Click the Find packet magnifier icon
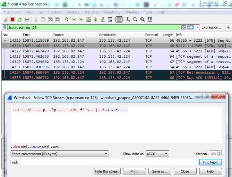The height and width of the screenshot is (177, 232). point(67,19)
